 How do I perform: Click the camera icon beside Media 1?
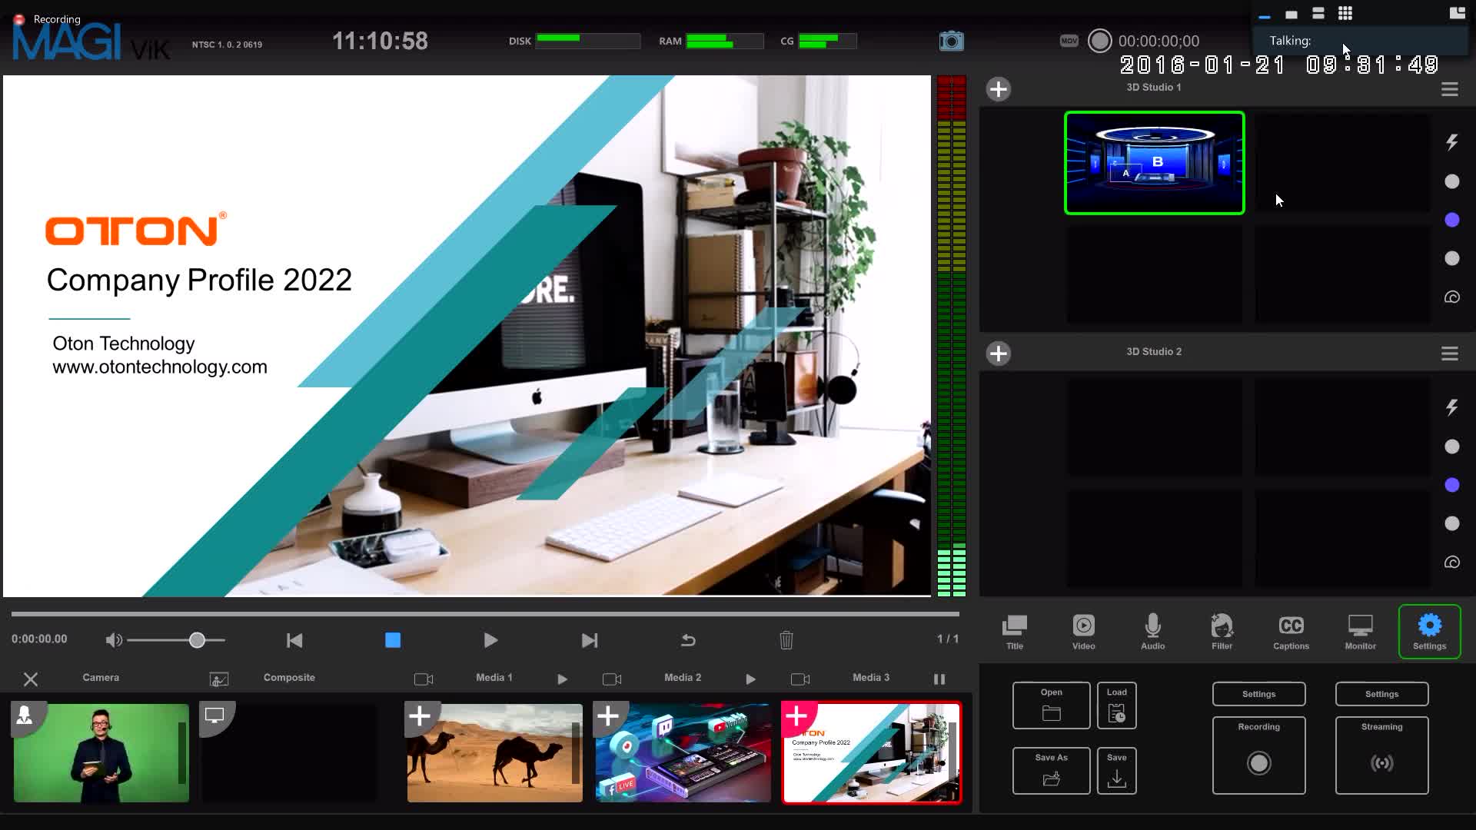click(424, 679)
